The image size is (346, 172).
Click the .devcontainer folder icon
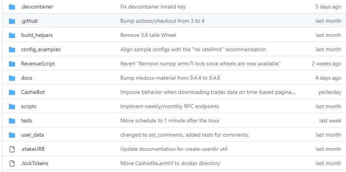(12, 7)
